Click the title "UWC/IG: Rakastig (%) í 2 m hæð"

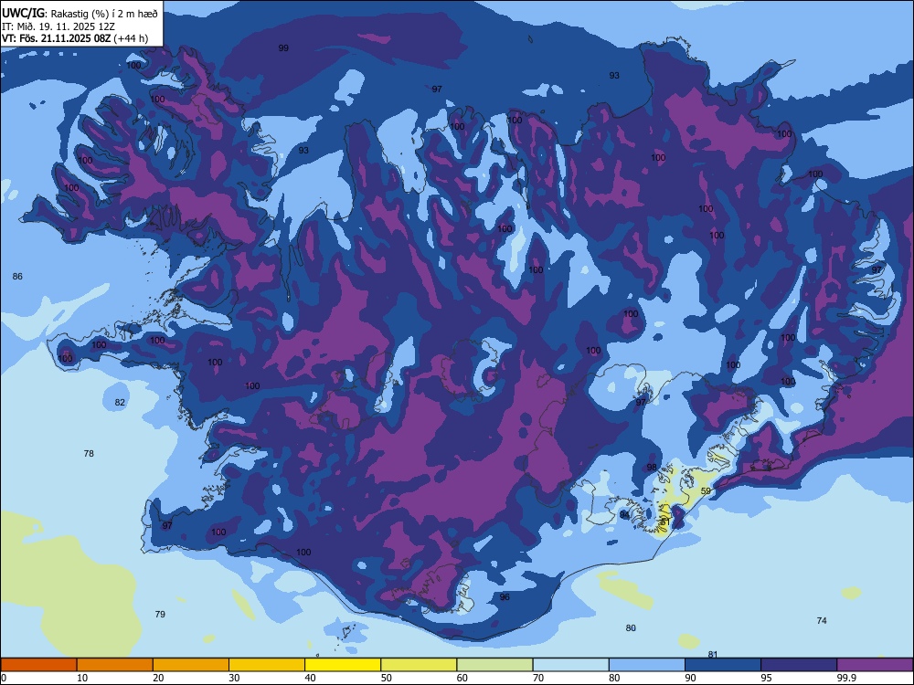[80, 14]
